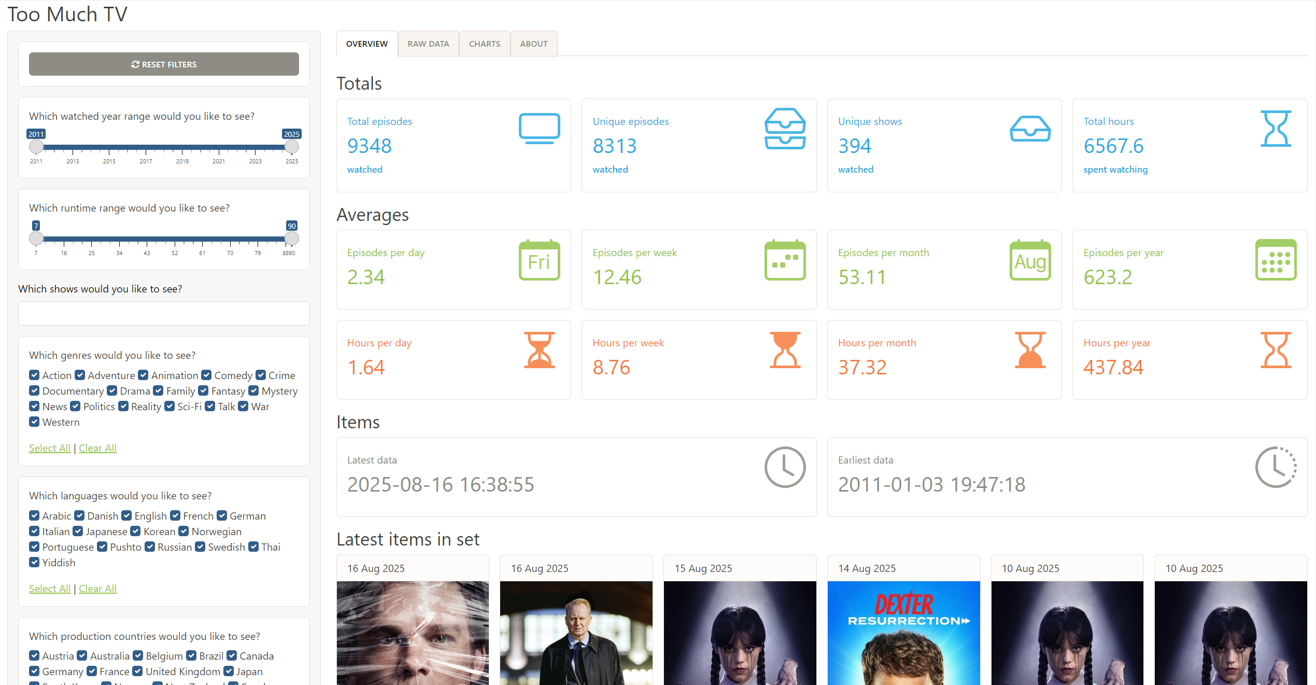
Task: Click Clear All under genres
Action: 97,448
